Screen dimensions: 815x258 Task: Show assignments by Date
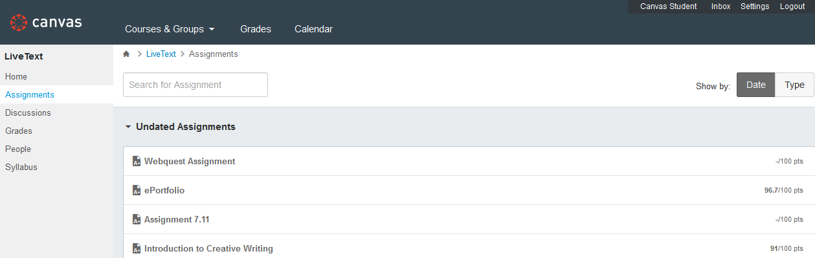(x=755, y=85)
